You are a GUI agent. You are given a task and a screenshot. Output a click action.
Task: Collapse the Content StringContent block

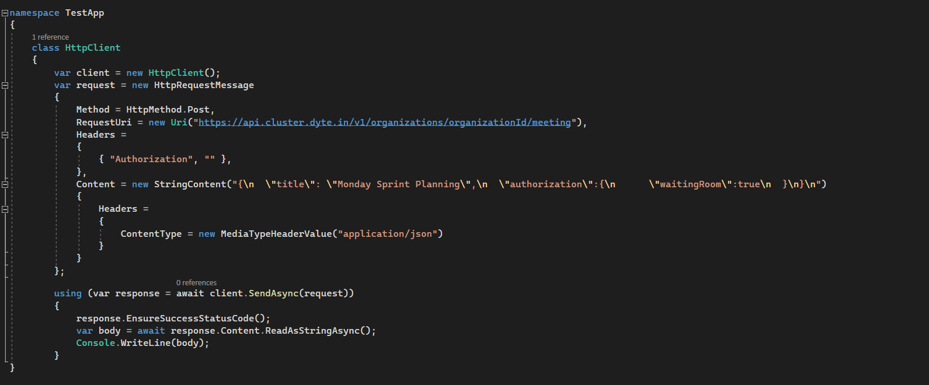coord(5,184)
